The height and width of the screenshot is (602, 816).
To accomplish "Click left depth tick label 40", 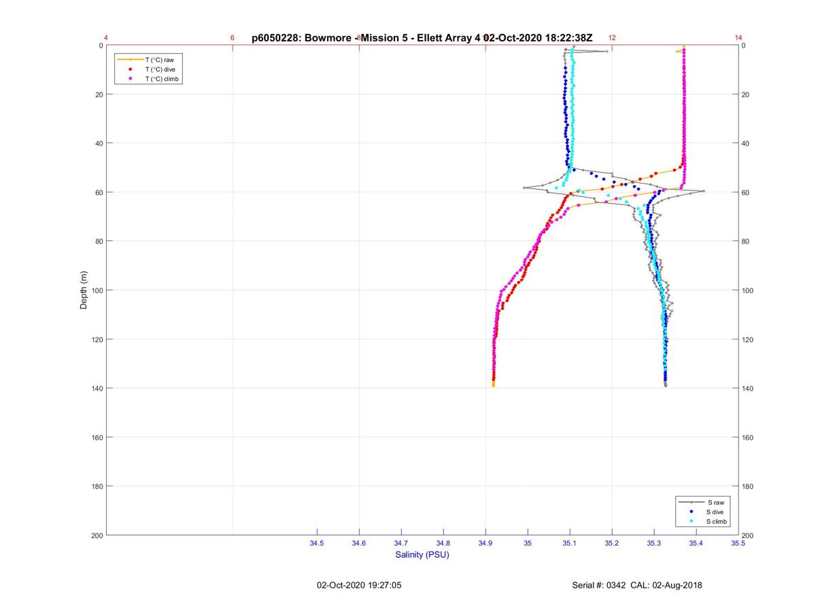I will 99,144.
